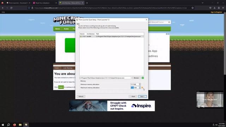This screenshot has height=127, width=226.
Task: Click the green Java test icon beside Browse
Action: pyautogui.click(x=143, y=78)
